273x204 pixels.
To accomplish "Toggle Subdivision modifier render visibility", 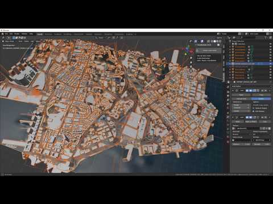I will [x=247, y=91].
